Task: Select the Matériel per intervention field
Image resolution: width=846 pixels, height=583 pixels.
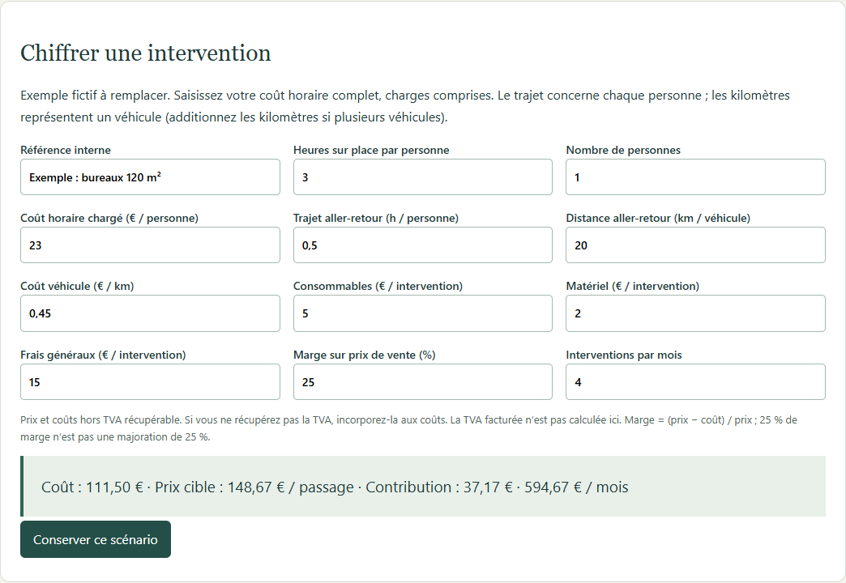Action: point(695,313)
